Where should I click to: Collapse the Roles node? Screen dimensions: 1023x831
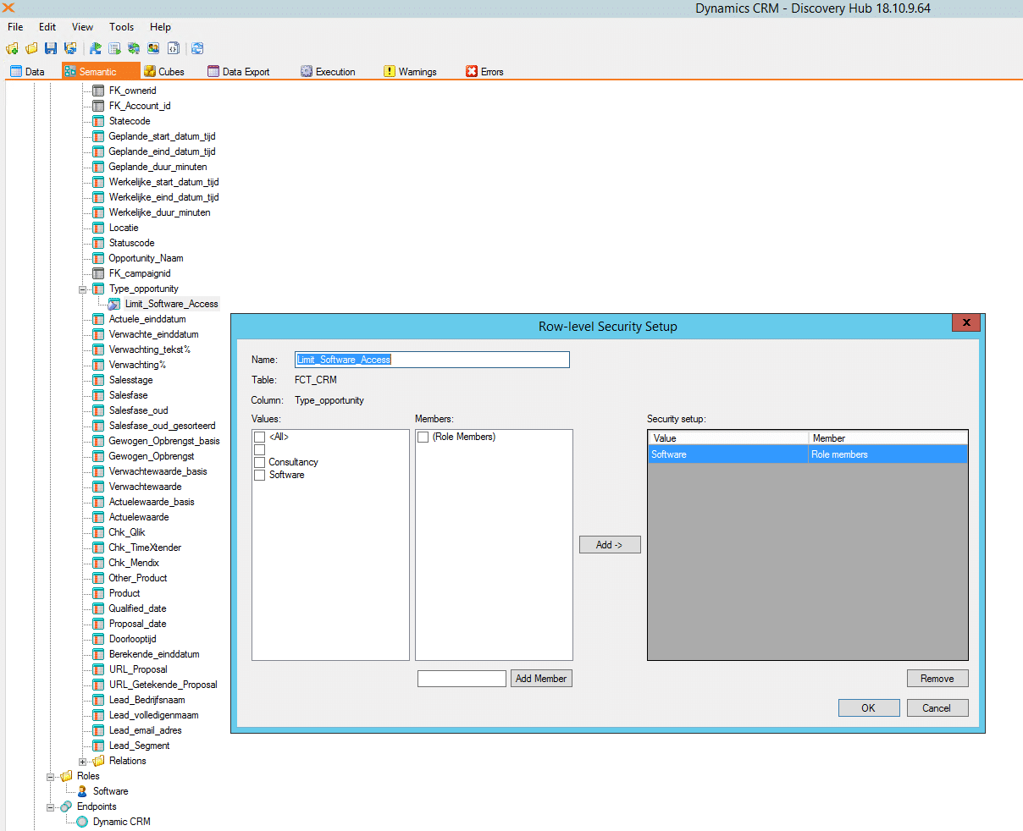pos(50,776)
